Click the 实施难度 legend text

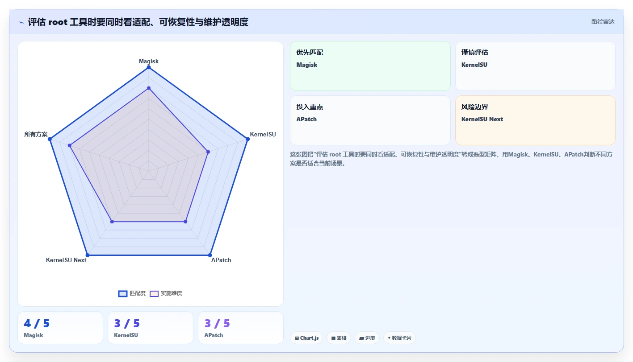pyautogui.click(x=172, y=293)
